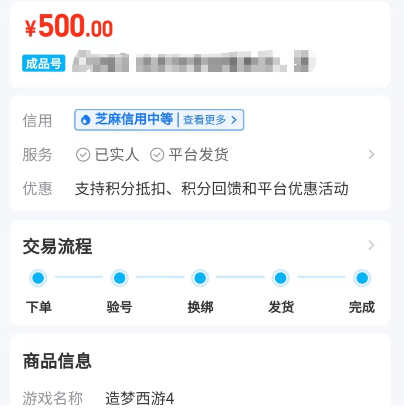Click the flame icon in the Sesame Credit badge
This screenshot has width=404, height=409.
(86, 120)
